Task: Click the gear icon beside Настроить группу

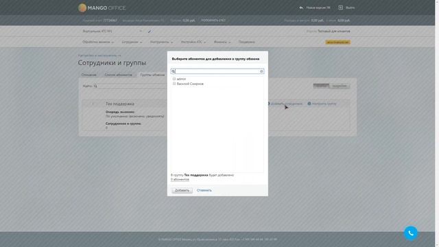Action: [309, 104]
